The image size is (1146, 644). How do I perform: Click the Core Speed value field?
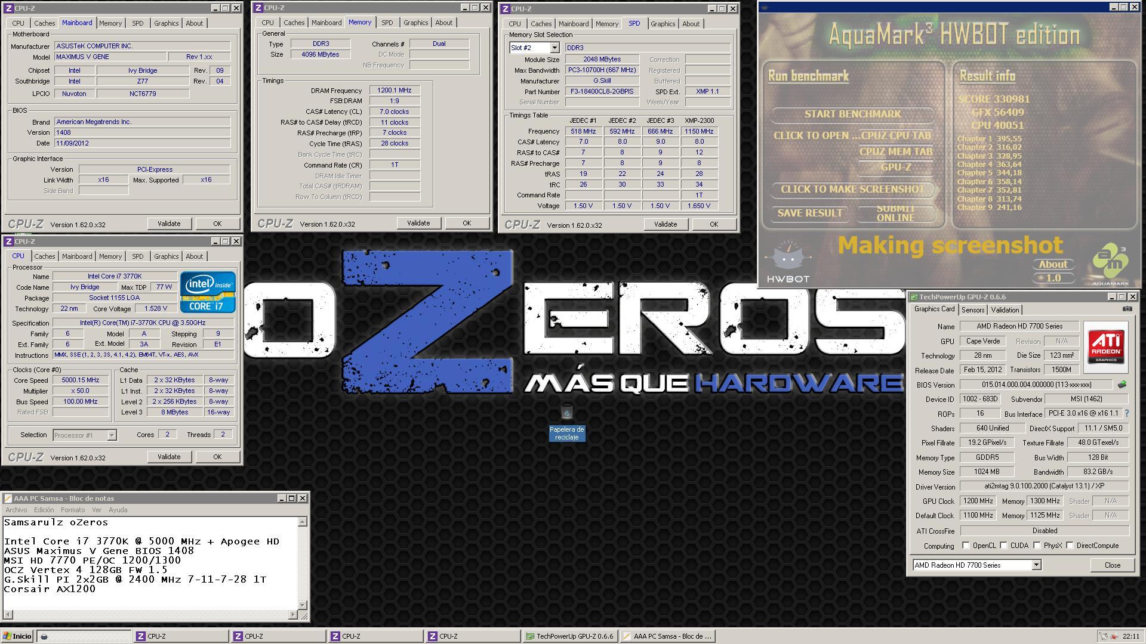81,380
